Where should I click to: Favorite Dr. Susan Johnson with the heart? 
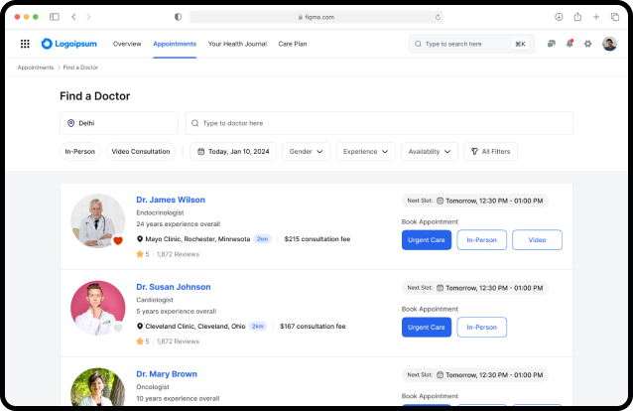118,328
